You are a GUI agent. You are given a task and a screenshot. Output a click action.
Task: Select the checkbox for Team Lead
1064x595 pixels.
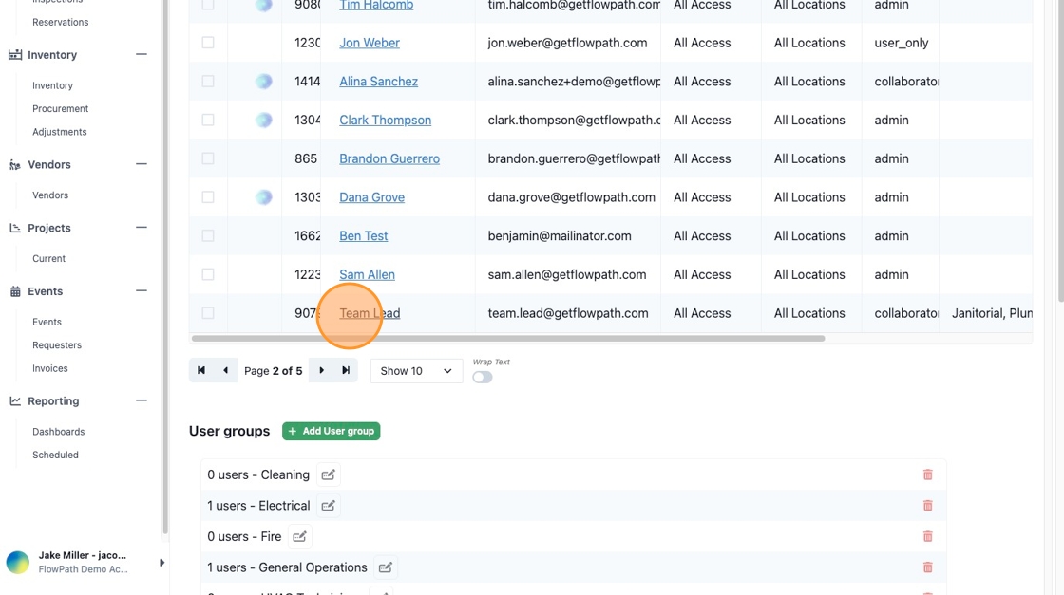208,313
